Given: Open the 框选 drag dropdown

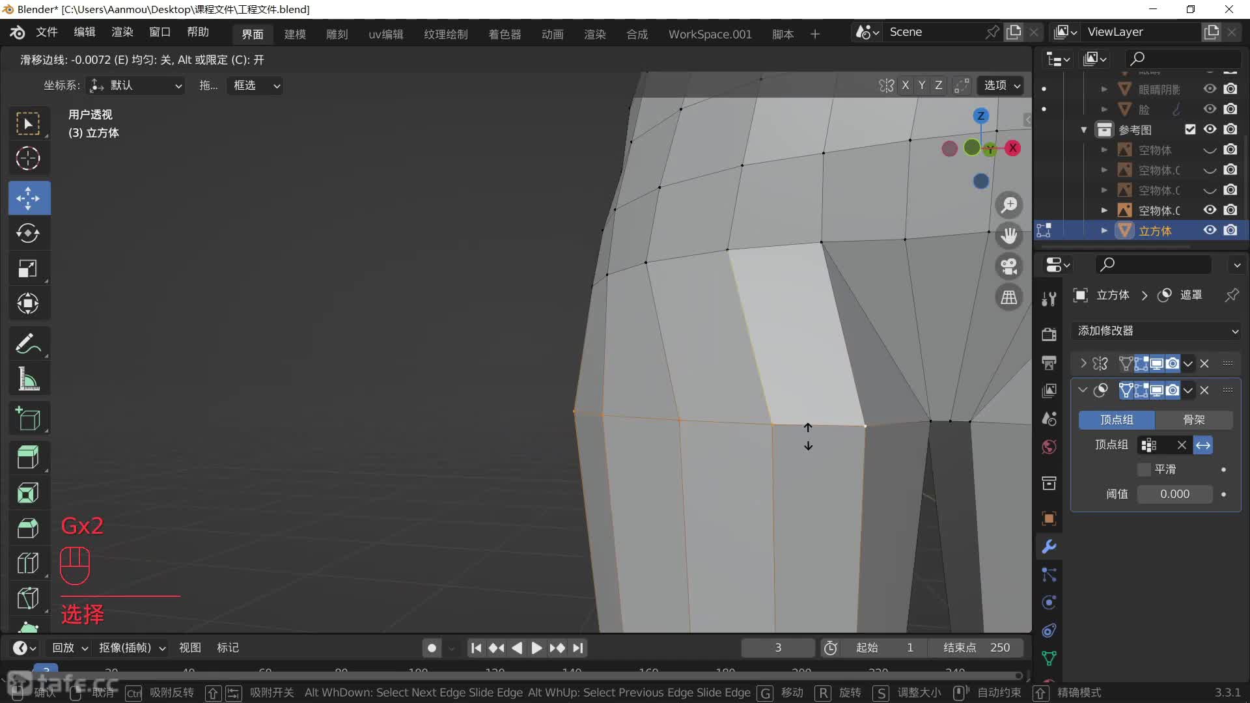Looking at the screenshot, I should 255,85.
